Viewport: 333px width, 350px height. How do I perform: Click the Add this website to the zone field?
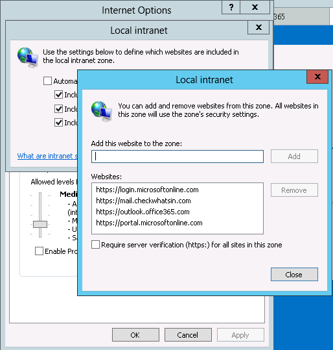pyautogui.click(x=178, y=156)
